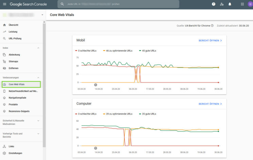Viewport: 253px width, 160px height.
Task: Collapse the Index section
Action: [x=38, y=48]
